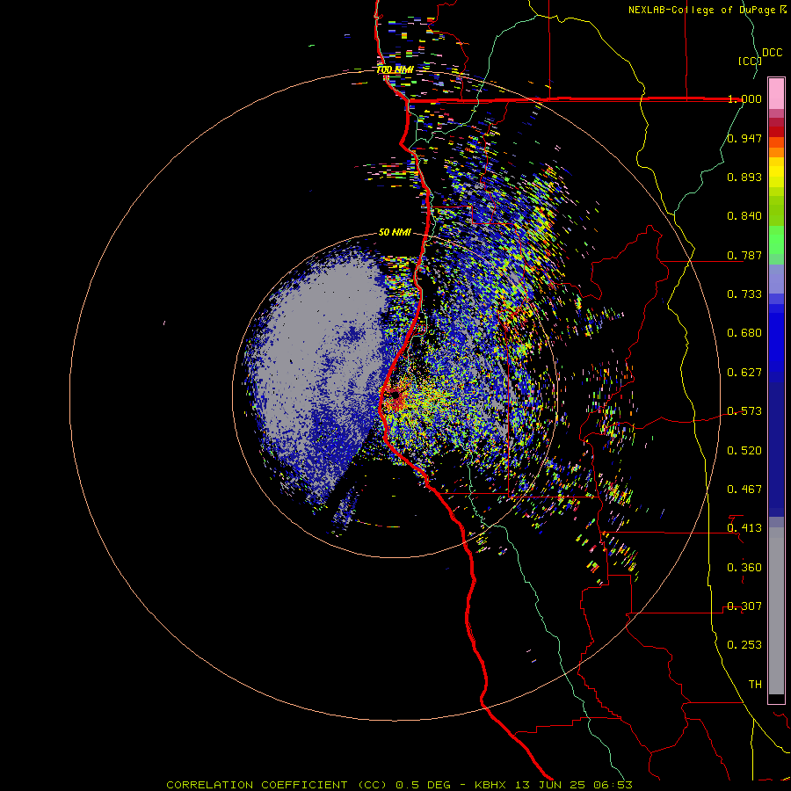Image resolution: width=791 pixels, height=791 pixels.
Task: Click the TH threshold label
Action: click(x=755, y=685)
